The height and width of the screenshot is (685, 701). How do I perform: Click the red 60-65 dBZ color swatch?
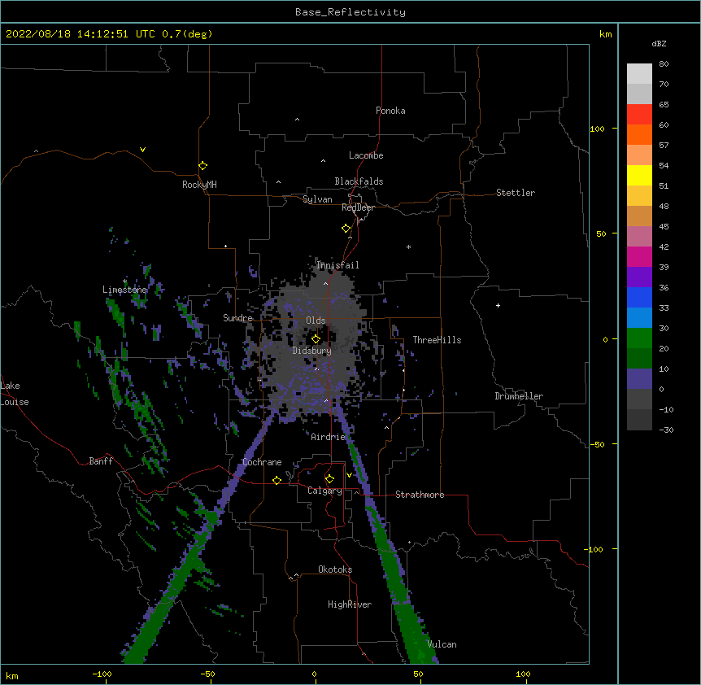click(639, 115)
